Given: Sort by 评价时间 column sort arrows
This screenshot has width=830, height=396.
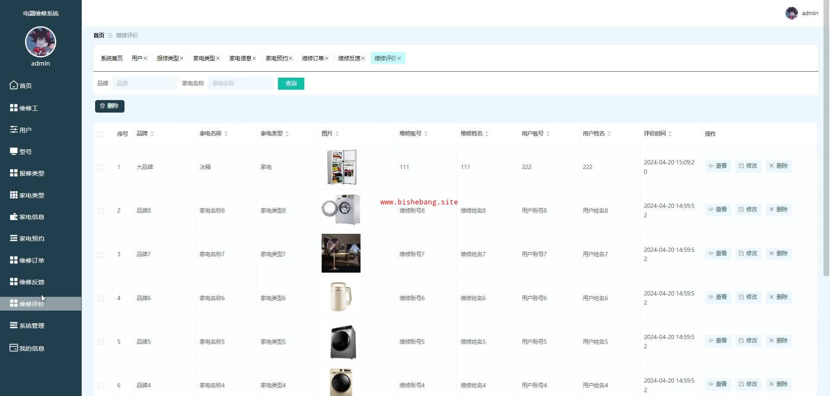Looking at the screenshot, I should pos(670,134).
